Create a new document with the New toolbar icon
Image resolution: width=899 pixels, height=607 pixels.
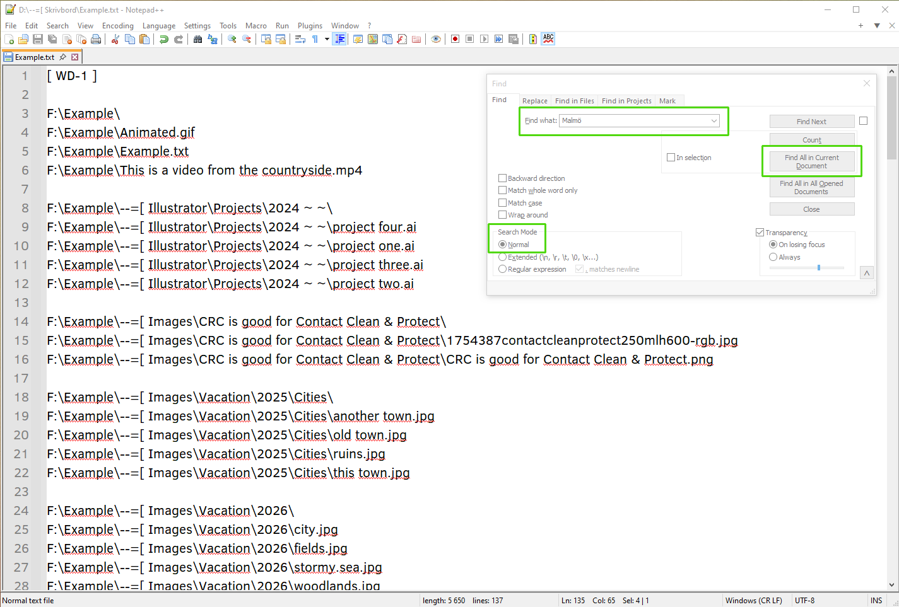(9, 39)
